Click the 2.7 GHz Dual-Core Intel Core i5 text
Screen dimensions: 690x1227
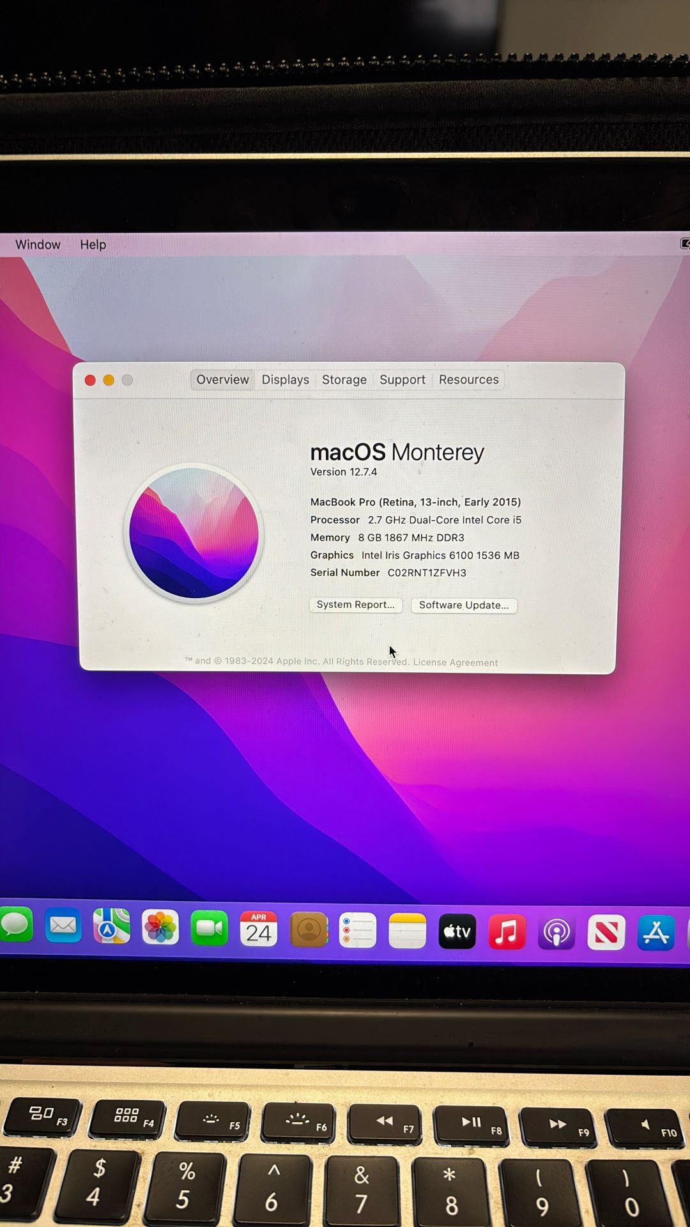(x=445, y=520)
